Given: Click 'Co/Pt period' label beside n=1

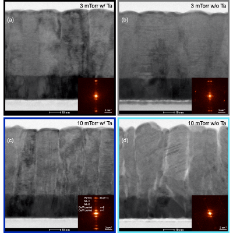Looking at the screenshot, I should (x=85, y=210).
